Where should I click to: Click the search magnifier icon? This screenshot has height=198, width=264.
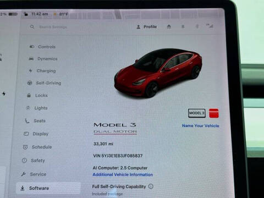click(x=32, y=27)
